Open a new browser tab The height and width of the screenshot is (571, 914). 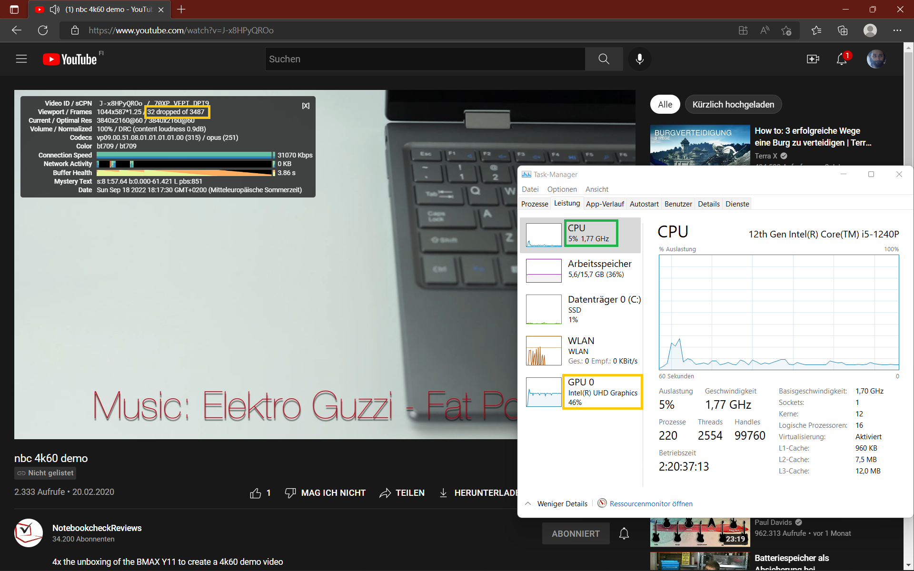[x=181, y=9]
